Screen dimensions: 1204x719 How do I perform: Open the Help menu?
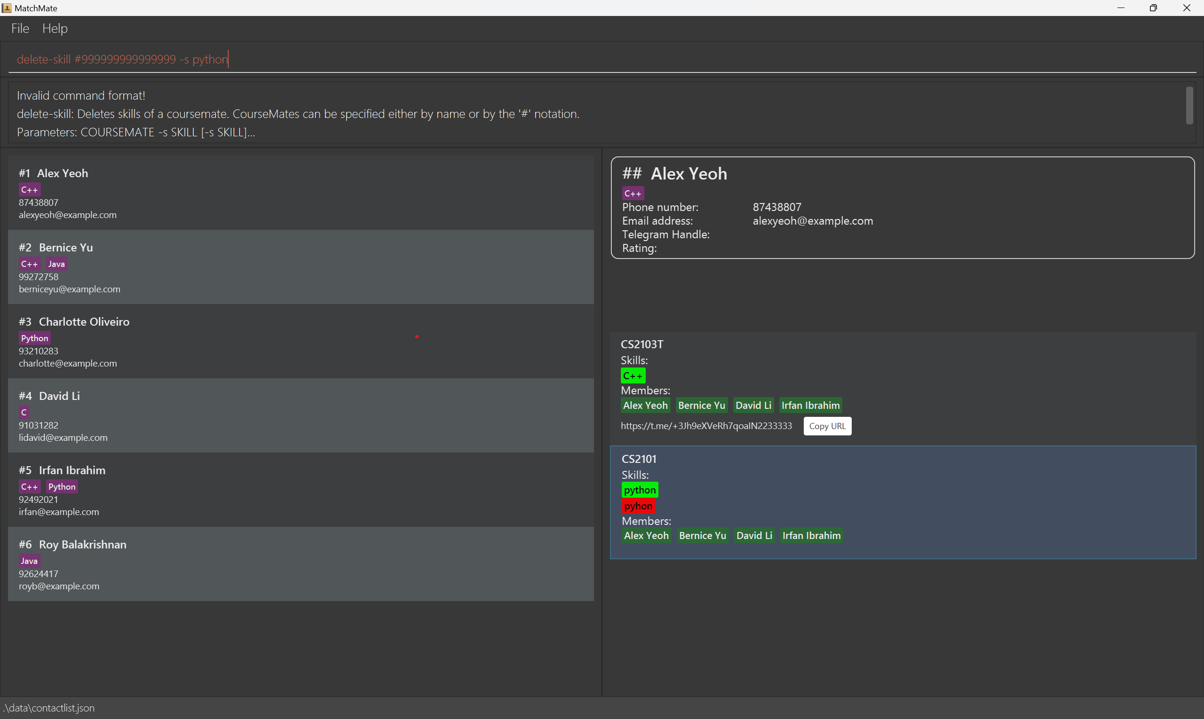tap(55, 29)
